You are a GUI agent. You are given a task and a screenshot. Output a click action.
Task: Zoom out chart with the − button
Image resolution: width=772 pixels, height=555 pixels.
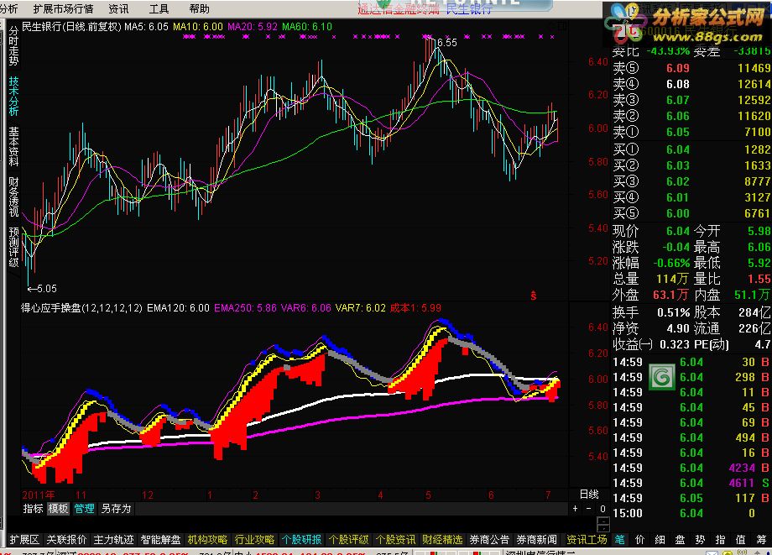tap(589, 509)
